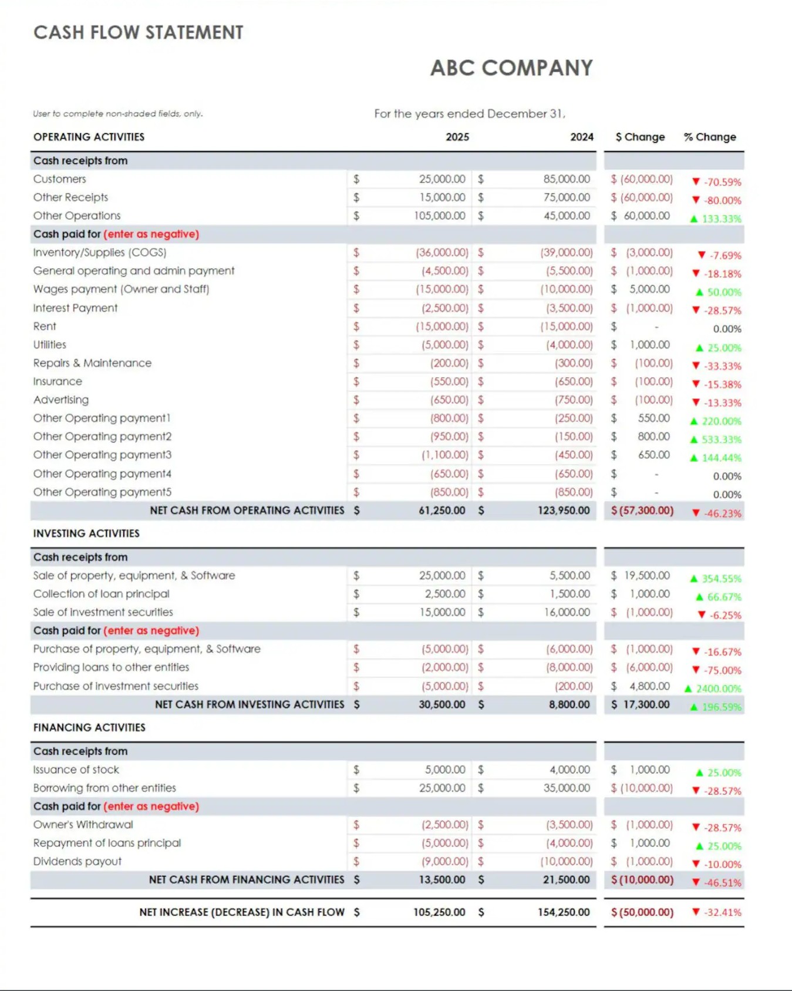Image resolution: width=792 pixels, height=991 pixels.
Task: Click the $ Change column header
Action: (640, 137)
